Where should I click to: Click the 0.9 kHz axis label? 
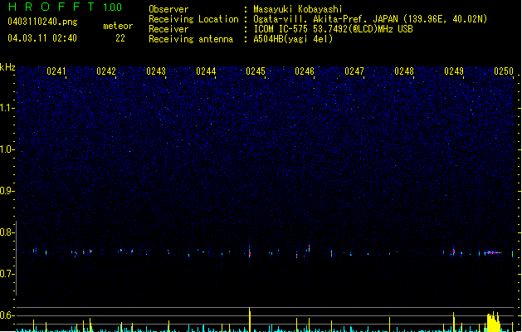7,191
